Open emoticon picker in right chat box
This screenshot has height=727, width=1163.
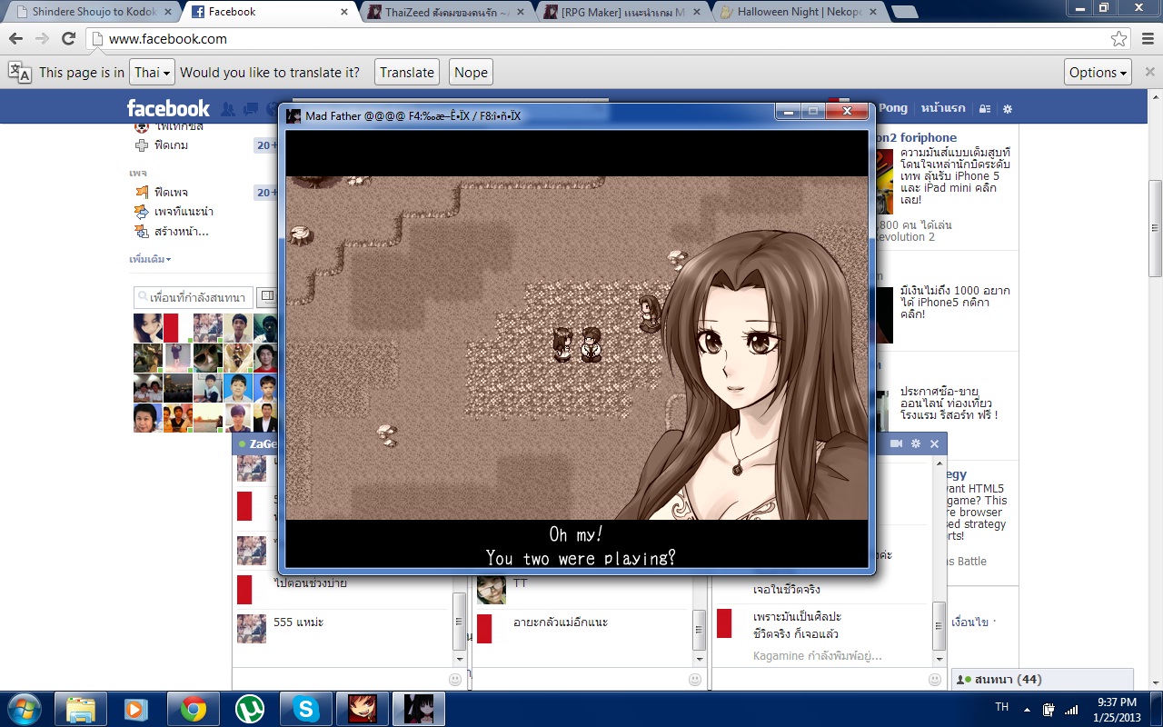pyautogui.click(x=935, y=679)
